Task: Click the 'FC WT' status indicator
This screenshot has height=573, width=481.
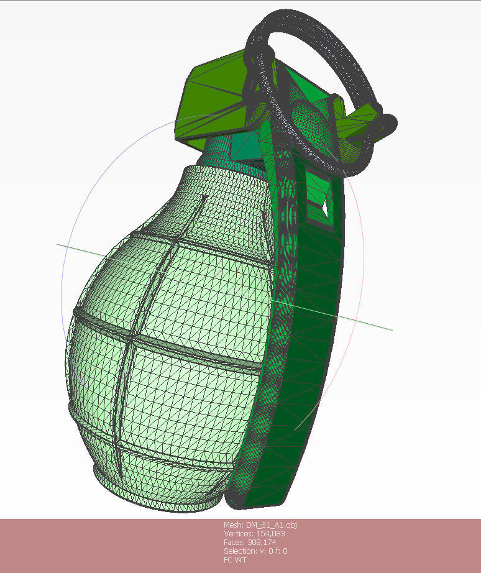Action: tap(235, 559)
